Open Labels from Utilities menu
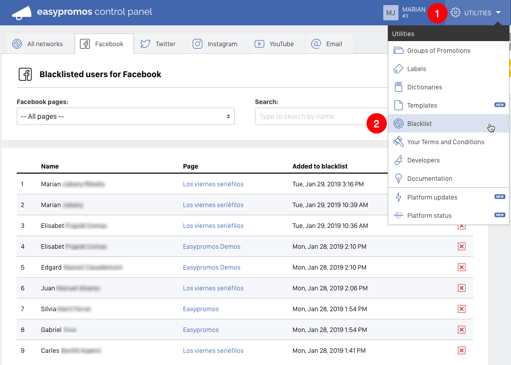Image resolution: width=511 pixels, height=365 pixels. coord(449,69)
